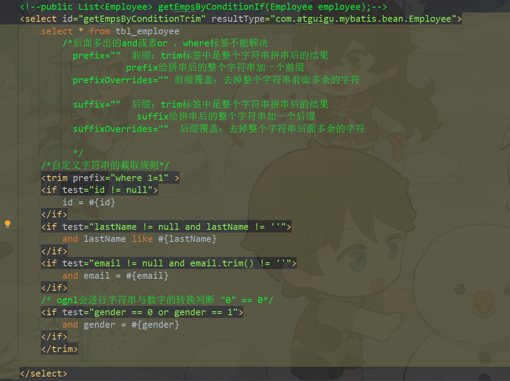Click the closing </if> after id condition
Image resolution: width=510 pixels, height=381 pixels.
[x=54, y=214]
